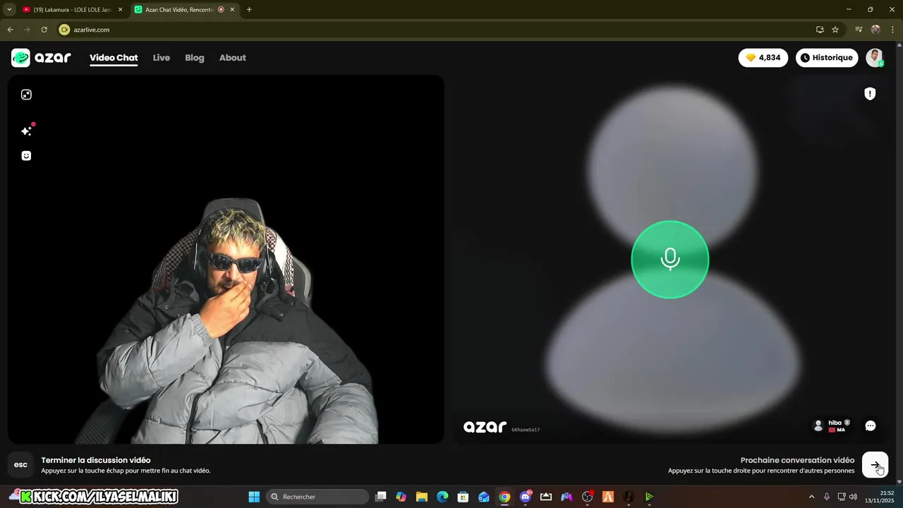Open Task View from the taskbar

point(381,497)
